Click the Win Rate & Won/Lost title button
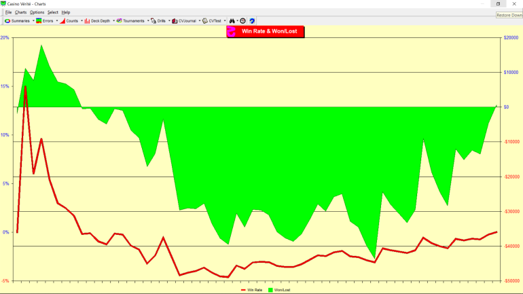The image size is (523, 294). pyautogui.click(x=265, y=31)
